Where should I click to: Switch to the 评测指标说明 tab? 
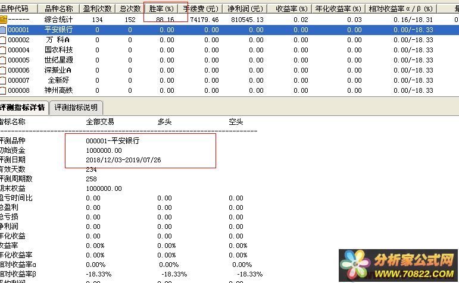click(x=76, y=108)
